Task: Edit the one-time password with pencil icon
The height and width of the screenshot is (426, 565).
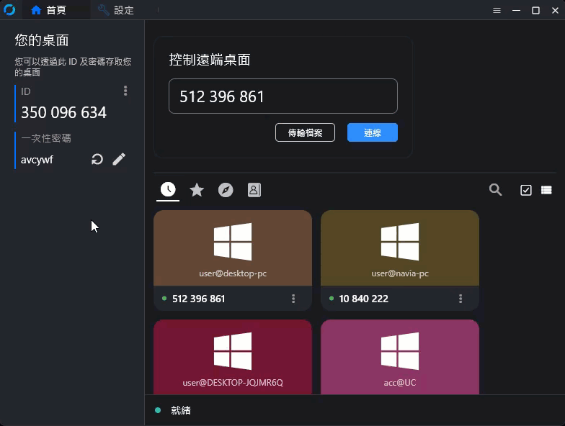Action: 119,159
